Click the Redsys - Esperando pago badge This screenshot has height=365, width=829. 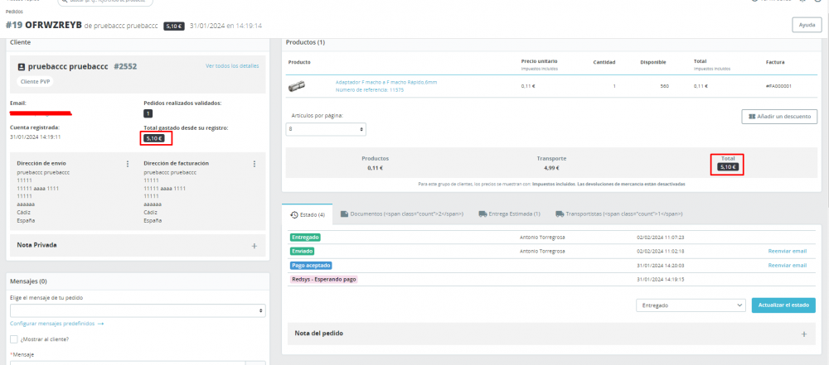point(323,279)
